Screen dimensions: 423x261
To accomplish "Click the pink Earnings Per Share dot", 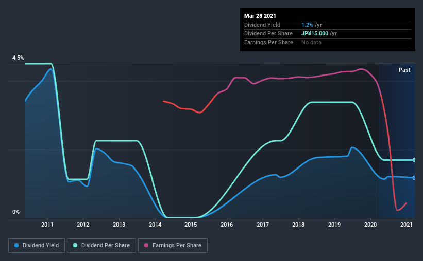I will [x=146, y=245].
